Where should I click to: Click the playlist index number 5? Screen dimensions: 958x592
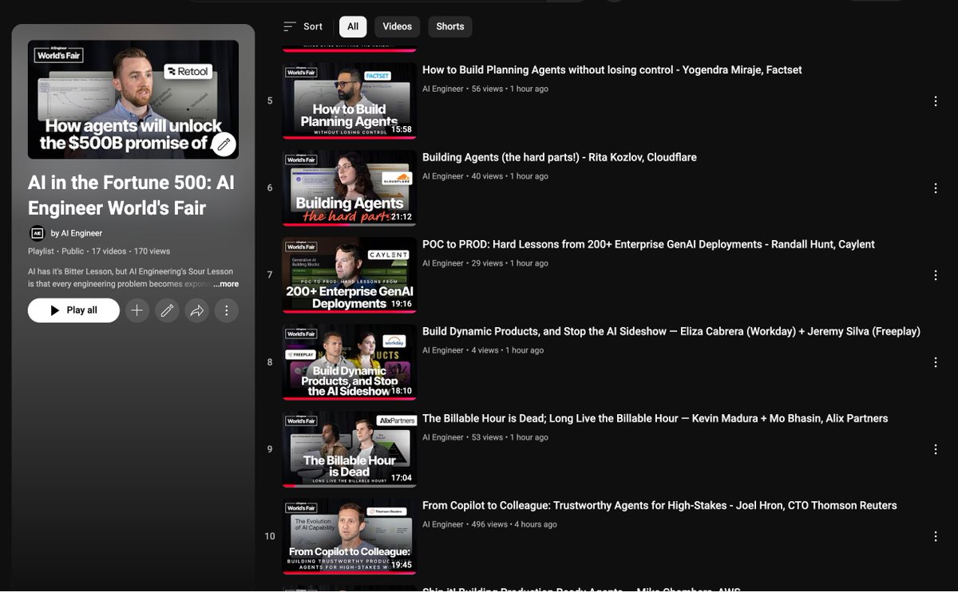point(270,101)
